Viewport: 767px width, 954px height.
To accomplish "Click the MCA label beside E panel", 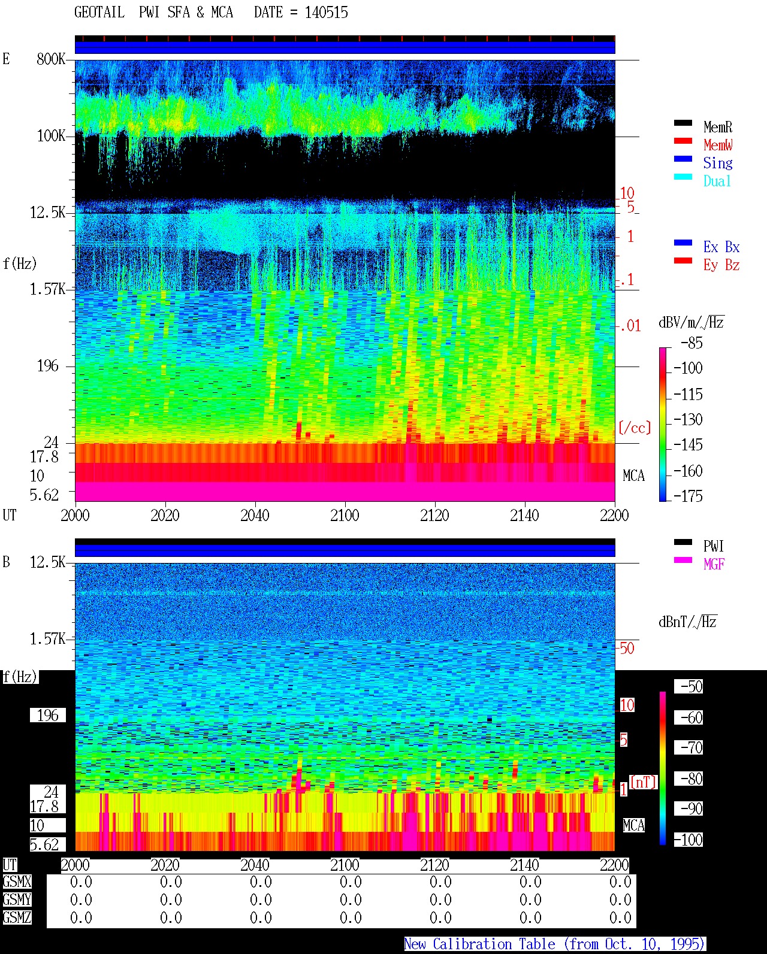I will pyautogui.click(x=633, y=476).
